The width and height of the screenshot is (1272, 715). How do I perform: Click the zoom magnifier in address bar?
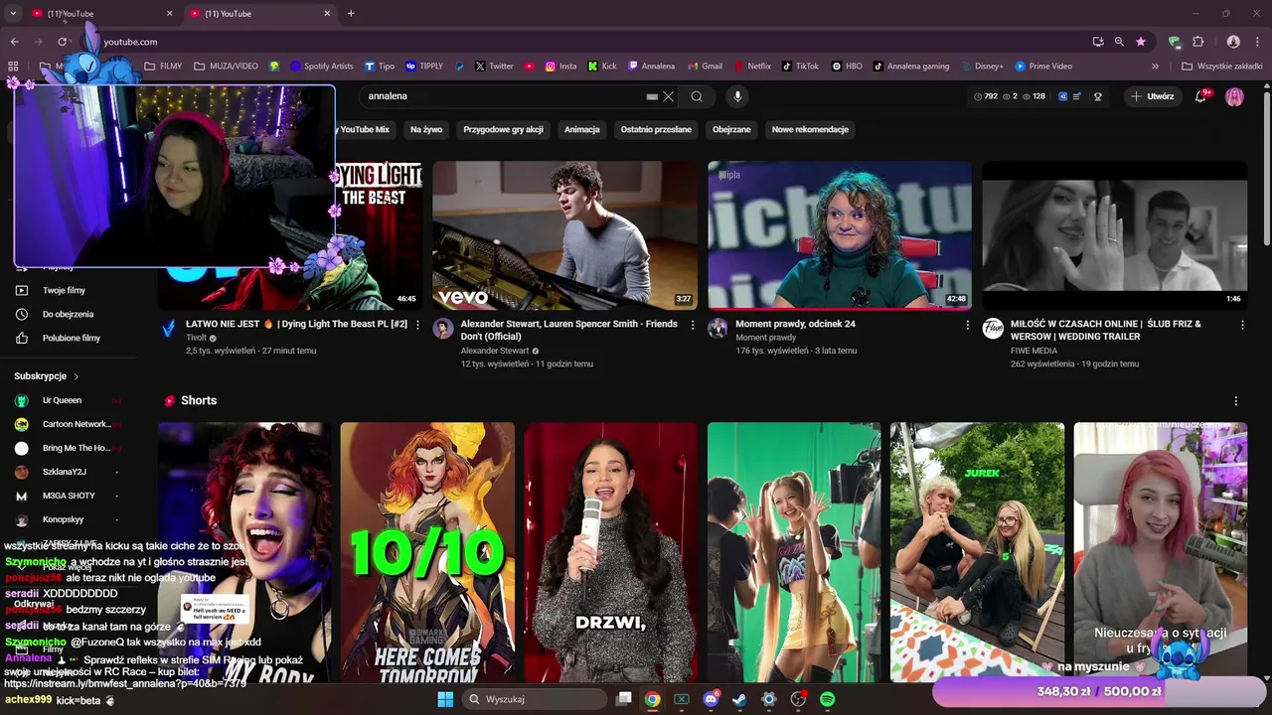(1119, 42)
